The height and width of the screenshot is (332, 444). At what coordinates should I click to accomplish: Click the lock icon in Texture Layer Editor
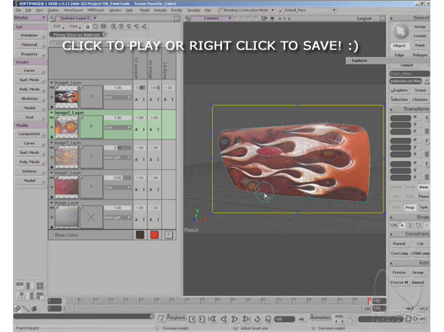(88, 27)
